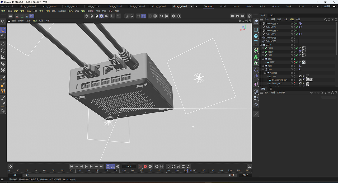Select the Rotate tool in left toolbar
This screenshot has width=338, height=183.
coord(3,50)
